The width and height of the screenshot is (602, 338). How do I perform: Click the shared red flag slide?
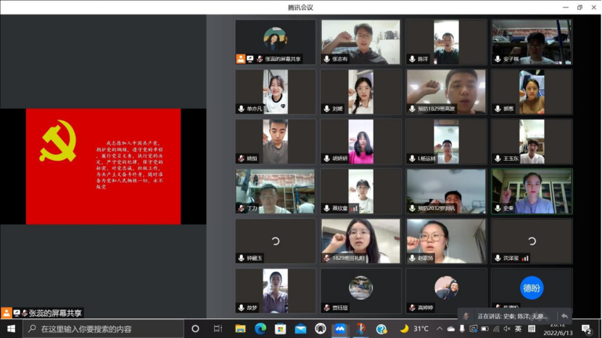(x=103, y=166)
